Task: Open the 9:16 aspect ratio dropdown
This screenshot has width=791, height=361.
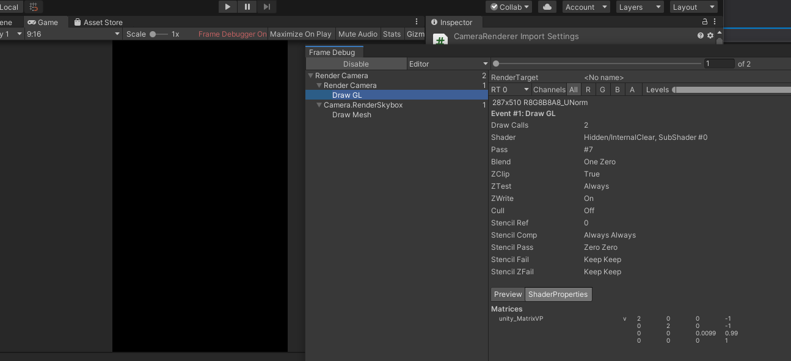Action: (73, 34)
